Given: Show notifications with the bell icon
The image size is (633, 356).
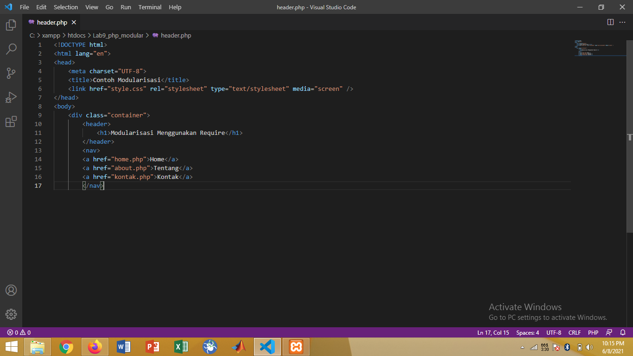Looking at the screenshot, I should 623,332.
